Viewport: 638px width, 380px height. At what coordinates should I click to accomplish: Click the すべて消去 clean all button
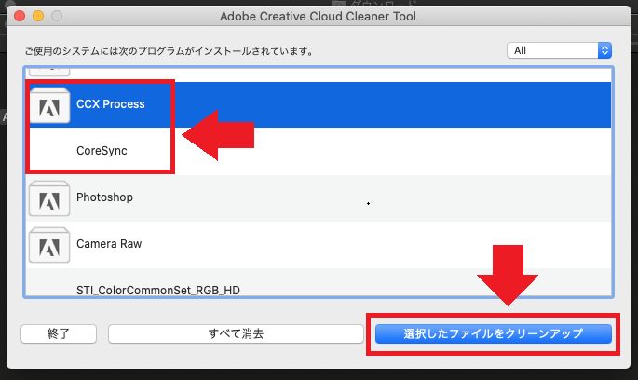236,334
